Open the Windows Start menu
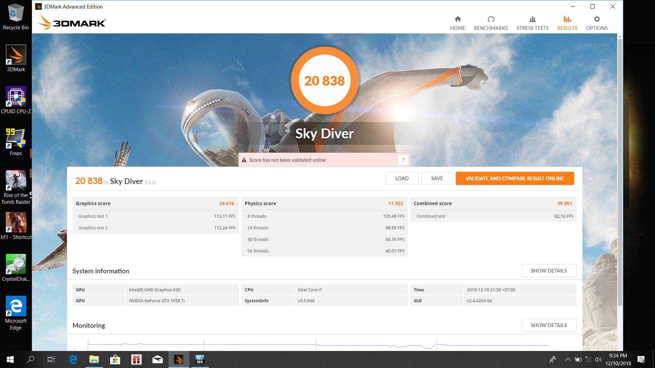Image resolution: width=655 pixels, height=368 pixels. tap(10, 359)
